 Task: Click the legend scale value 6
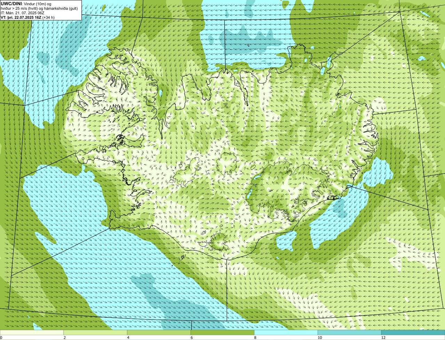tap(192, 338)
